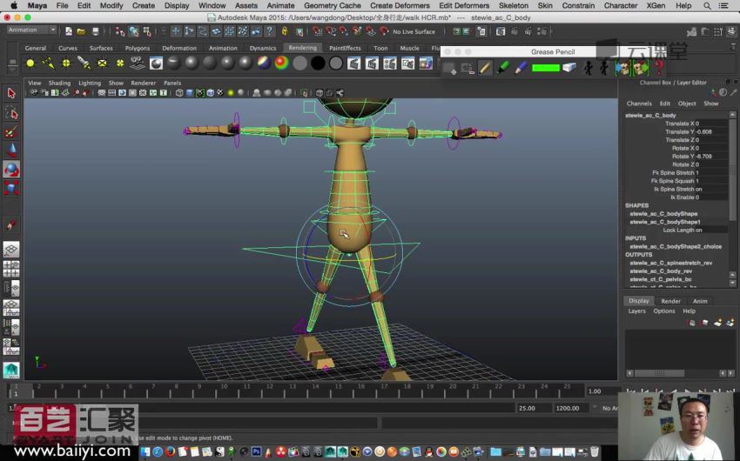Viewport: 740px width, 461px height.
Task: Open the Skeleton menu
Action: click(514, 6)
